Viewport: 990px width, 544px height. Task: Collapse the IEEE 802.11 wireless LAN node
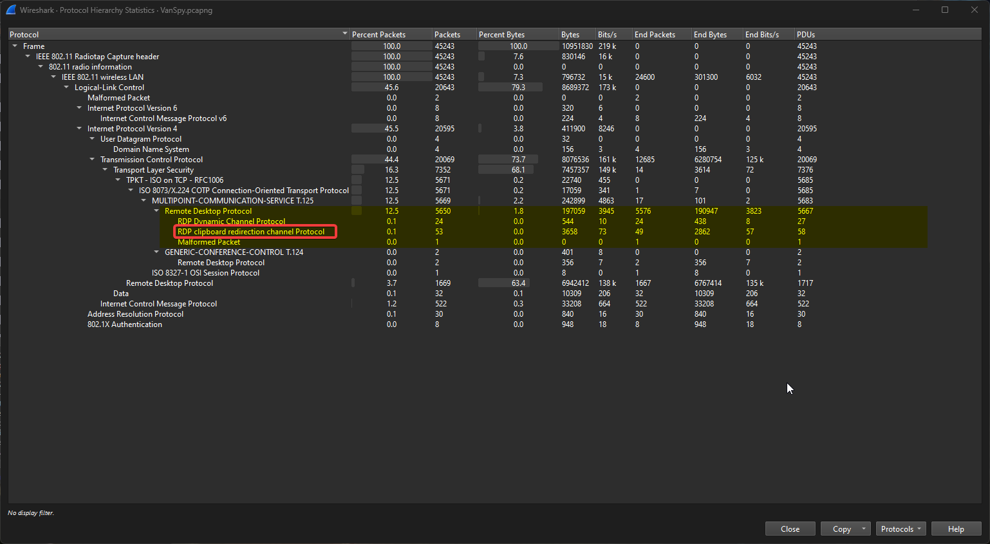point(53,77)
